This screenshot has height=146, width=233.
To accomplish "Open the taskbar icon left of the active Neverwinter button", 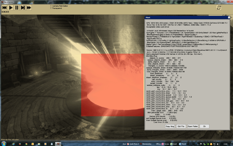I will [x=52, y=144].
